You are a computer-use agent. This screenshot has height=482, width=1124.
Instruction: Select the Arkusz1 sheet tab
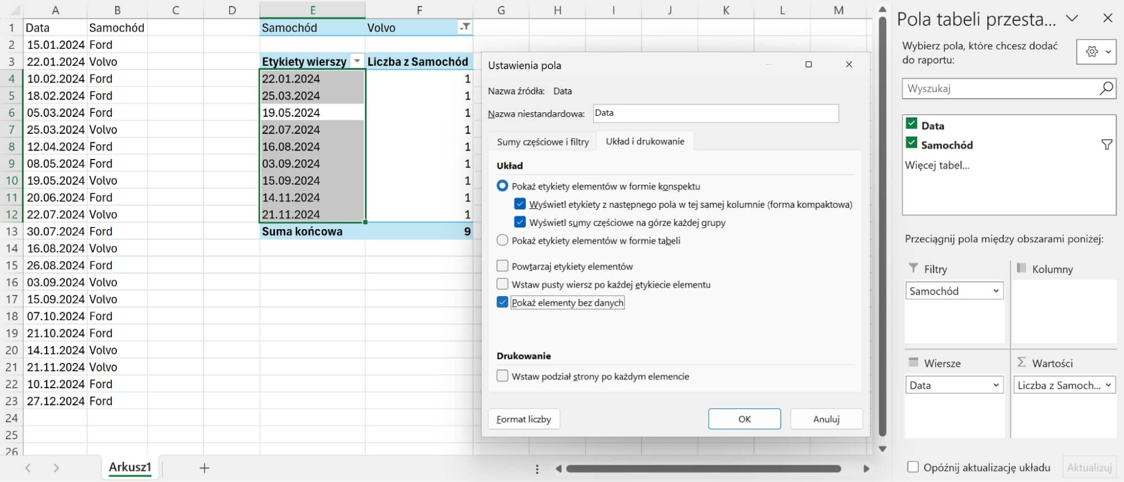130,467
